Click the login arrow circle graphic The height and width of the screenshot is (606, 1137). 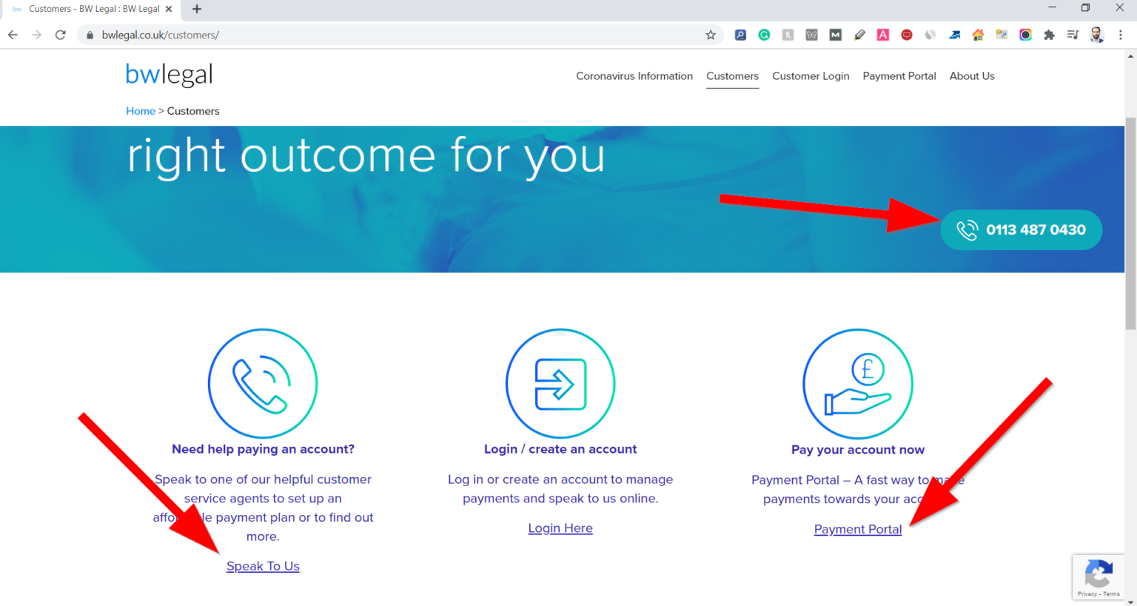[560, 383]
